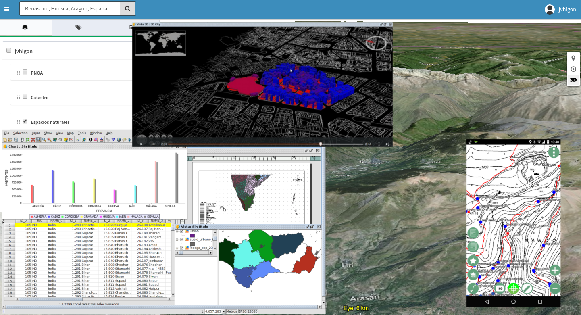Toggle the Riesgo_esp layer checkbox

coord(182,248)
